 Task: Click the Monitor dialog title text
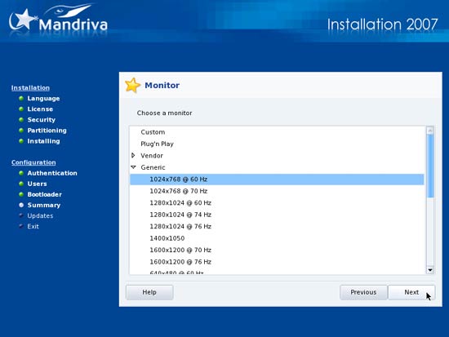click(x=162, y=86)
